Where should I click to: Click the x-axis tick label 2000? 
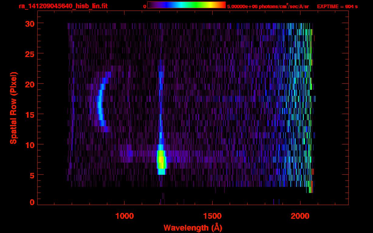[x=300, y=216]
